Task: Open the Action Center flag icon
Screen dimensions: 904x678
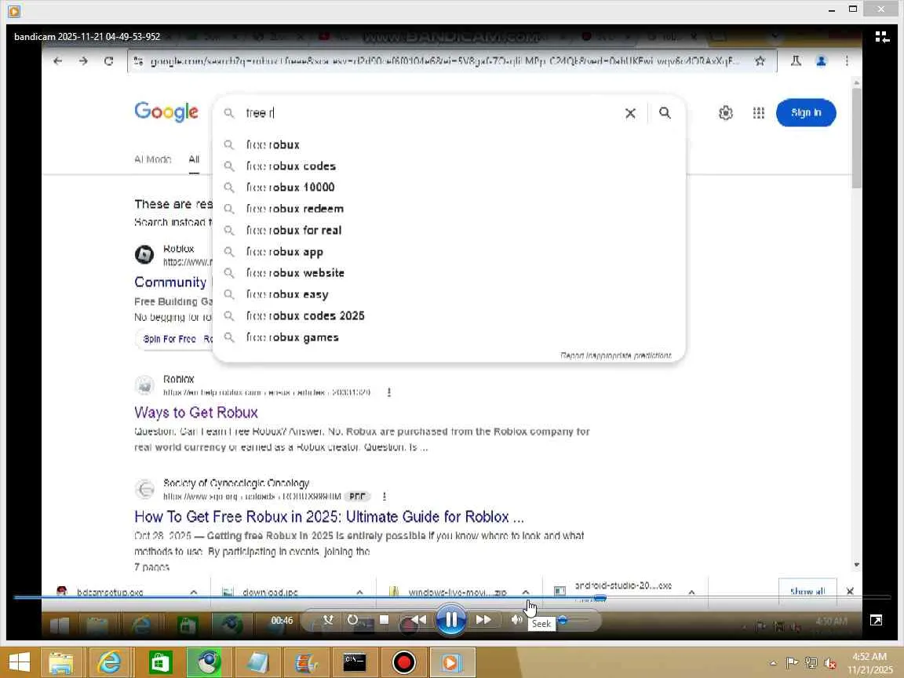Action: 792,663
